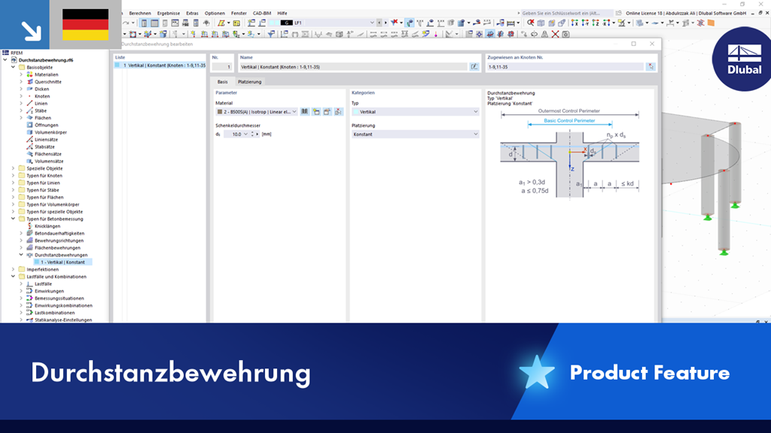Click view in X direction toolbar icon
This screenshot has height=433, width=771.
coord(574,23)
